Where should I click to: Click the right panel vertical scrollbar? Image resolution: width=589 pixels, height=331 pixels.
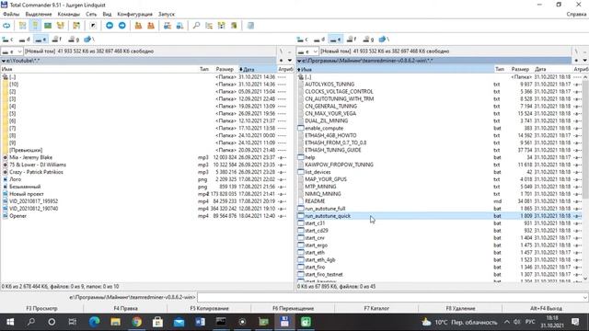pos(585,177)
